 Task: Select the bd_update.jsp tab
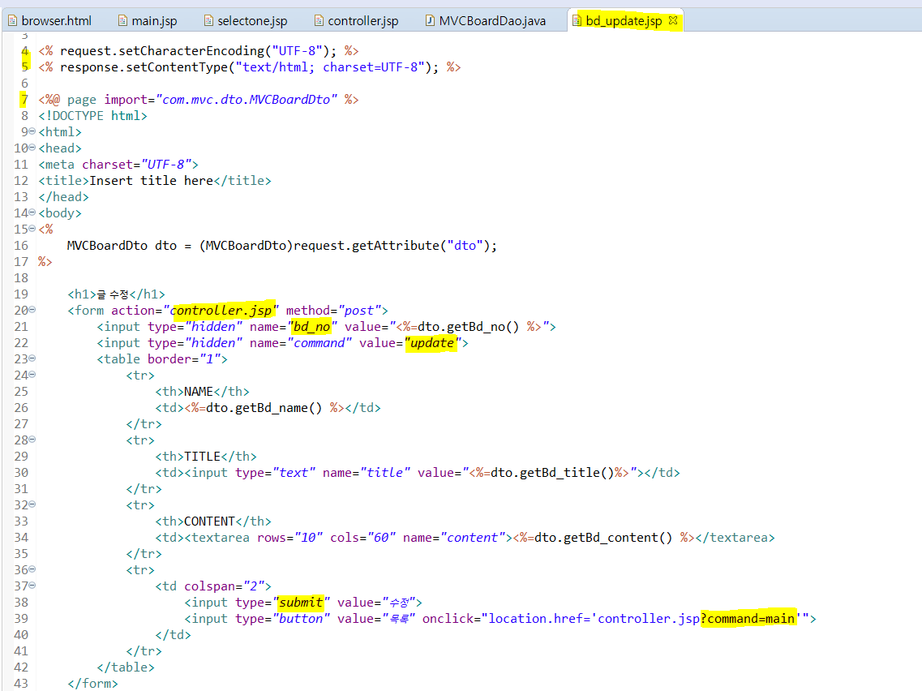(624, 20)
